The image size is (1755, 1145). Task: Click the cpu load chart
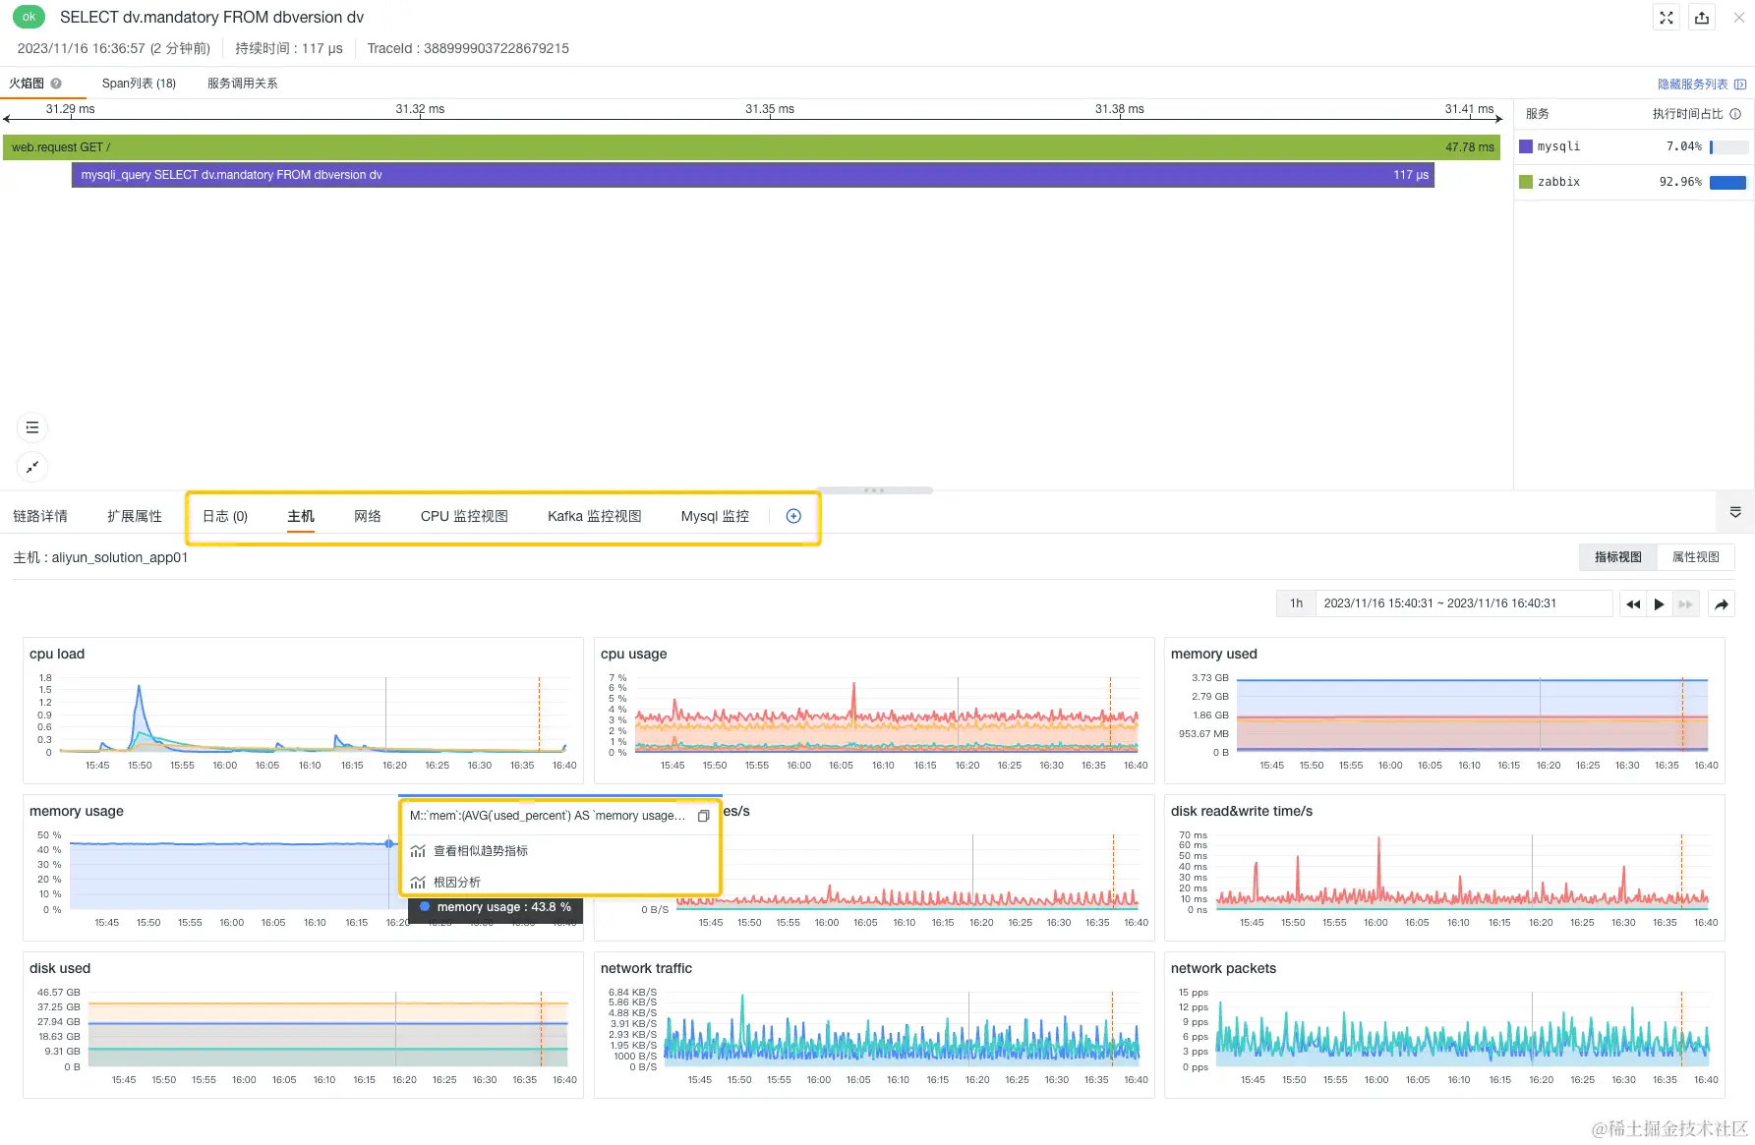point(303,710)
